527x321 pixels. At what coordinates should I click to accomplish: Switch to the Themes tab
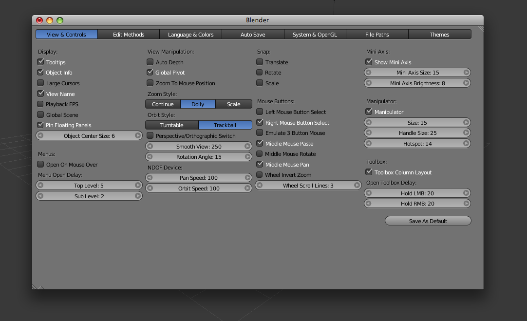coord(439,35)
